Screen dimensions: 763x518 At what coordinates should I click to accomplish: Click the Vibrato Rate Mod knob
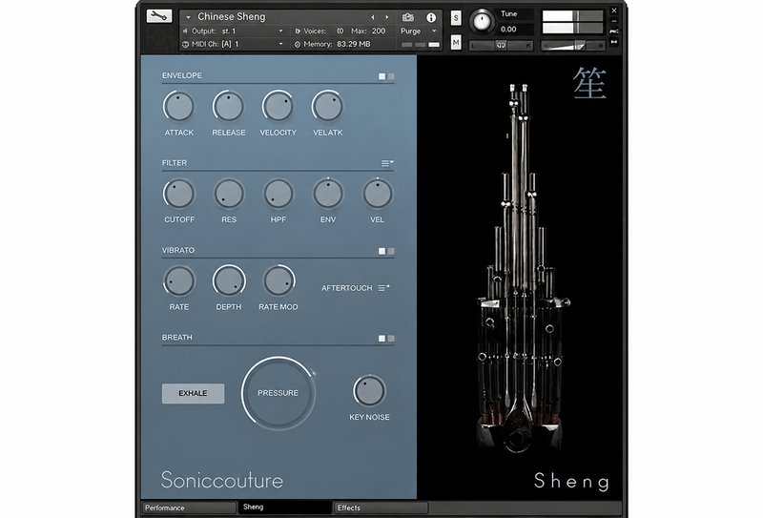click(278, 280)
